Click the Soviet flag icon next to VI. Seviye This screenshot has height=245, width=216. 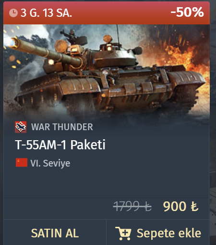pos(22,163)
